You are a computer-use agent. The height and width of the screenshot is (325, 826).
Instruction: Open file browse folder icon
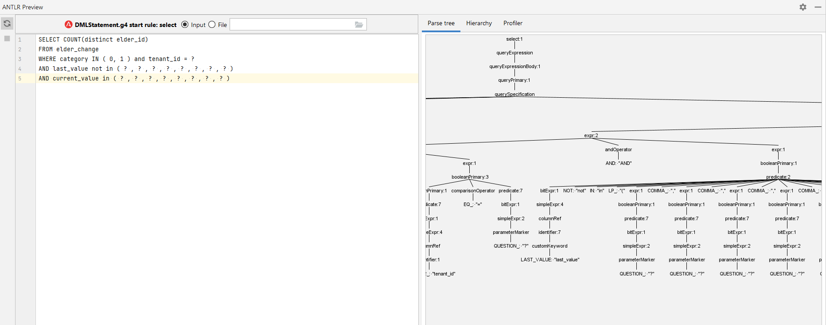(x=359, y=25)
